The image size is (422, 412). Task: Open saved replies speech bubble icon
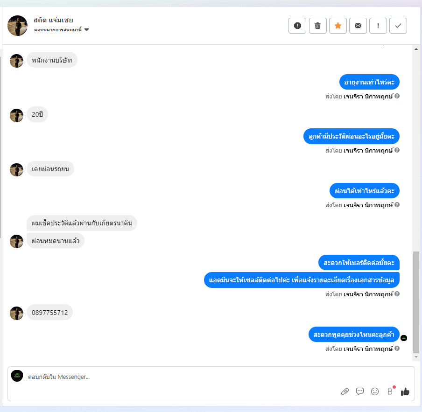[x=360, y=391]
